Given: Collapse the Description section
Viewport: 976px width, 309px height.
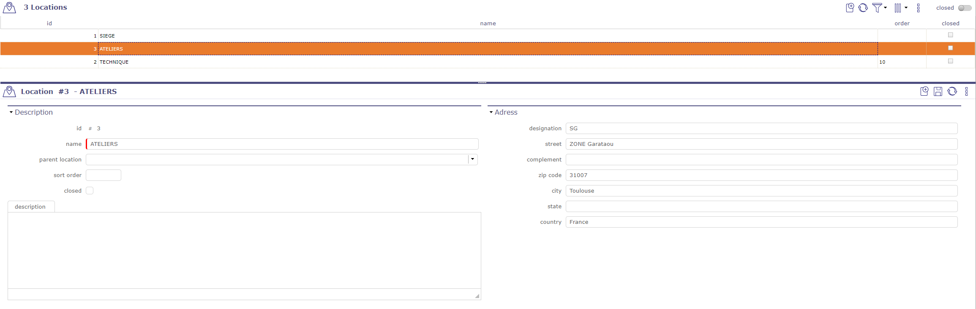Looking at the screenshot, I should point(11,112).
